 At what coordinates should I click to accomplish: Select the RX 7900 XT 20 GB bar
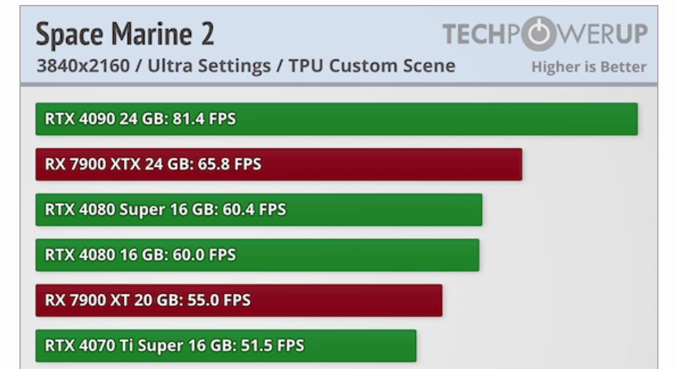click(x=239, y=300)
